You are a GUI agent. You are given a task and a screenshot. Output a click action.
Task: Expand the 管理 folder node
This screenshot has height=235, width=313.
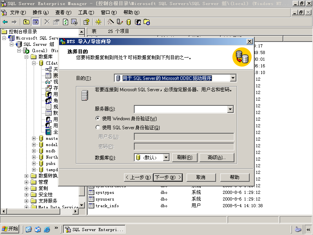[26, 182]
